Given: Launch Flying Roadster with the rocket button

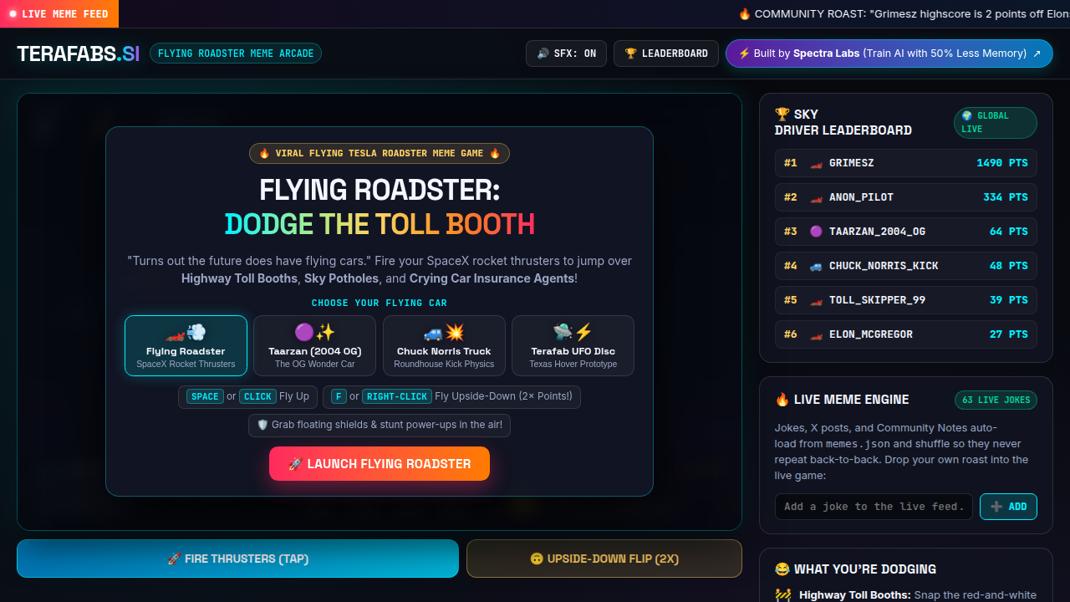Looking at the screenshot, I should click(x=380, y=464).
